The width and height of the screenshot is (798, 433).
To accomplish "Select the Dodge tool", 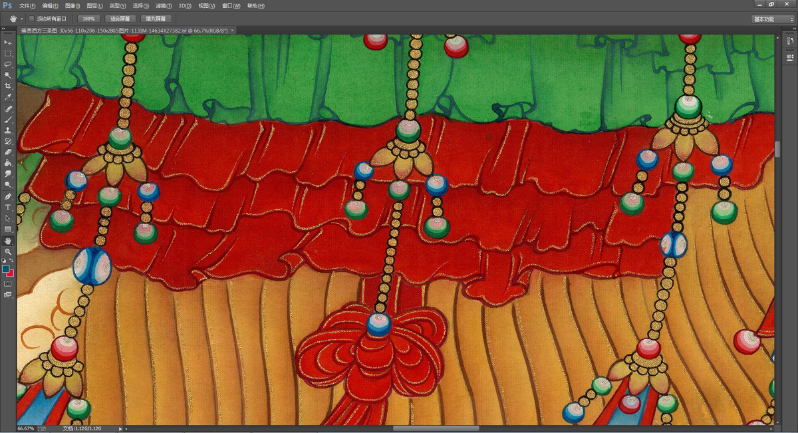I will tap(8, 184).
